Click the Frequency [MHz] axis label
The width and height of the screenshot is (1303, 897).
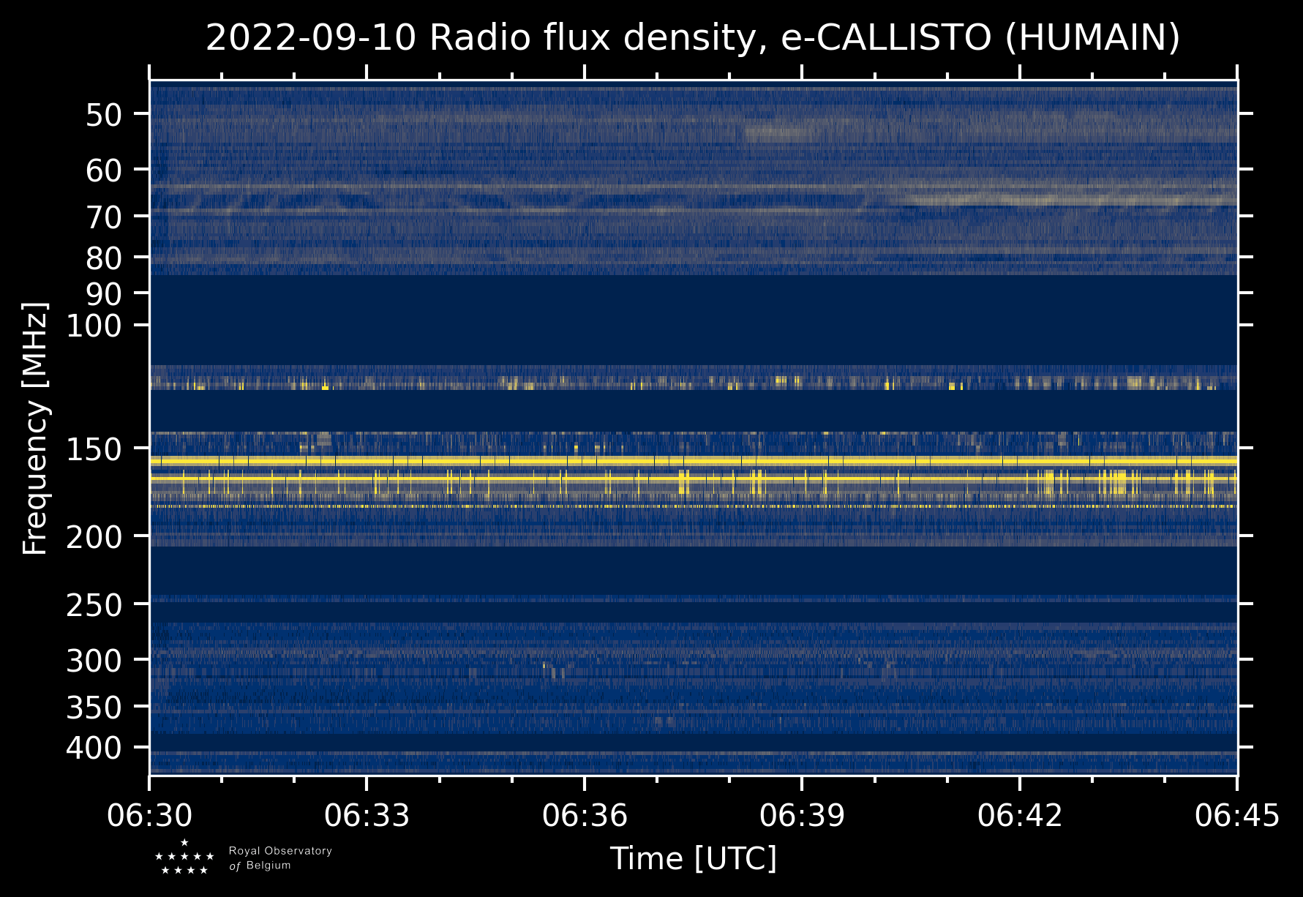click(35, 428)
